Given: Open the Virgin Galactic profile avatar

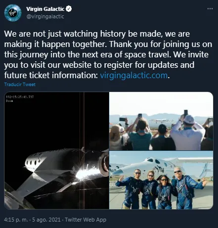Looking at the screenshot, I should 13,13.
